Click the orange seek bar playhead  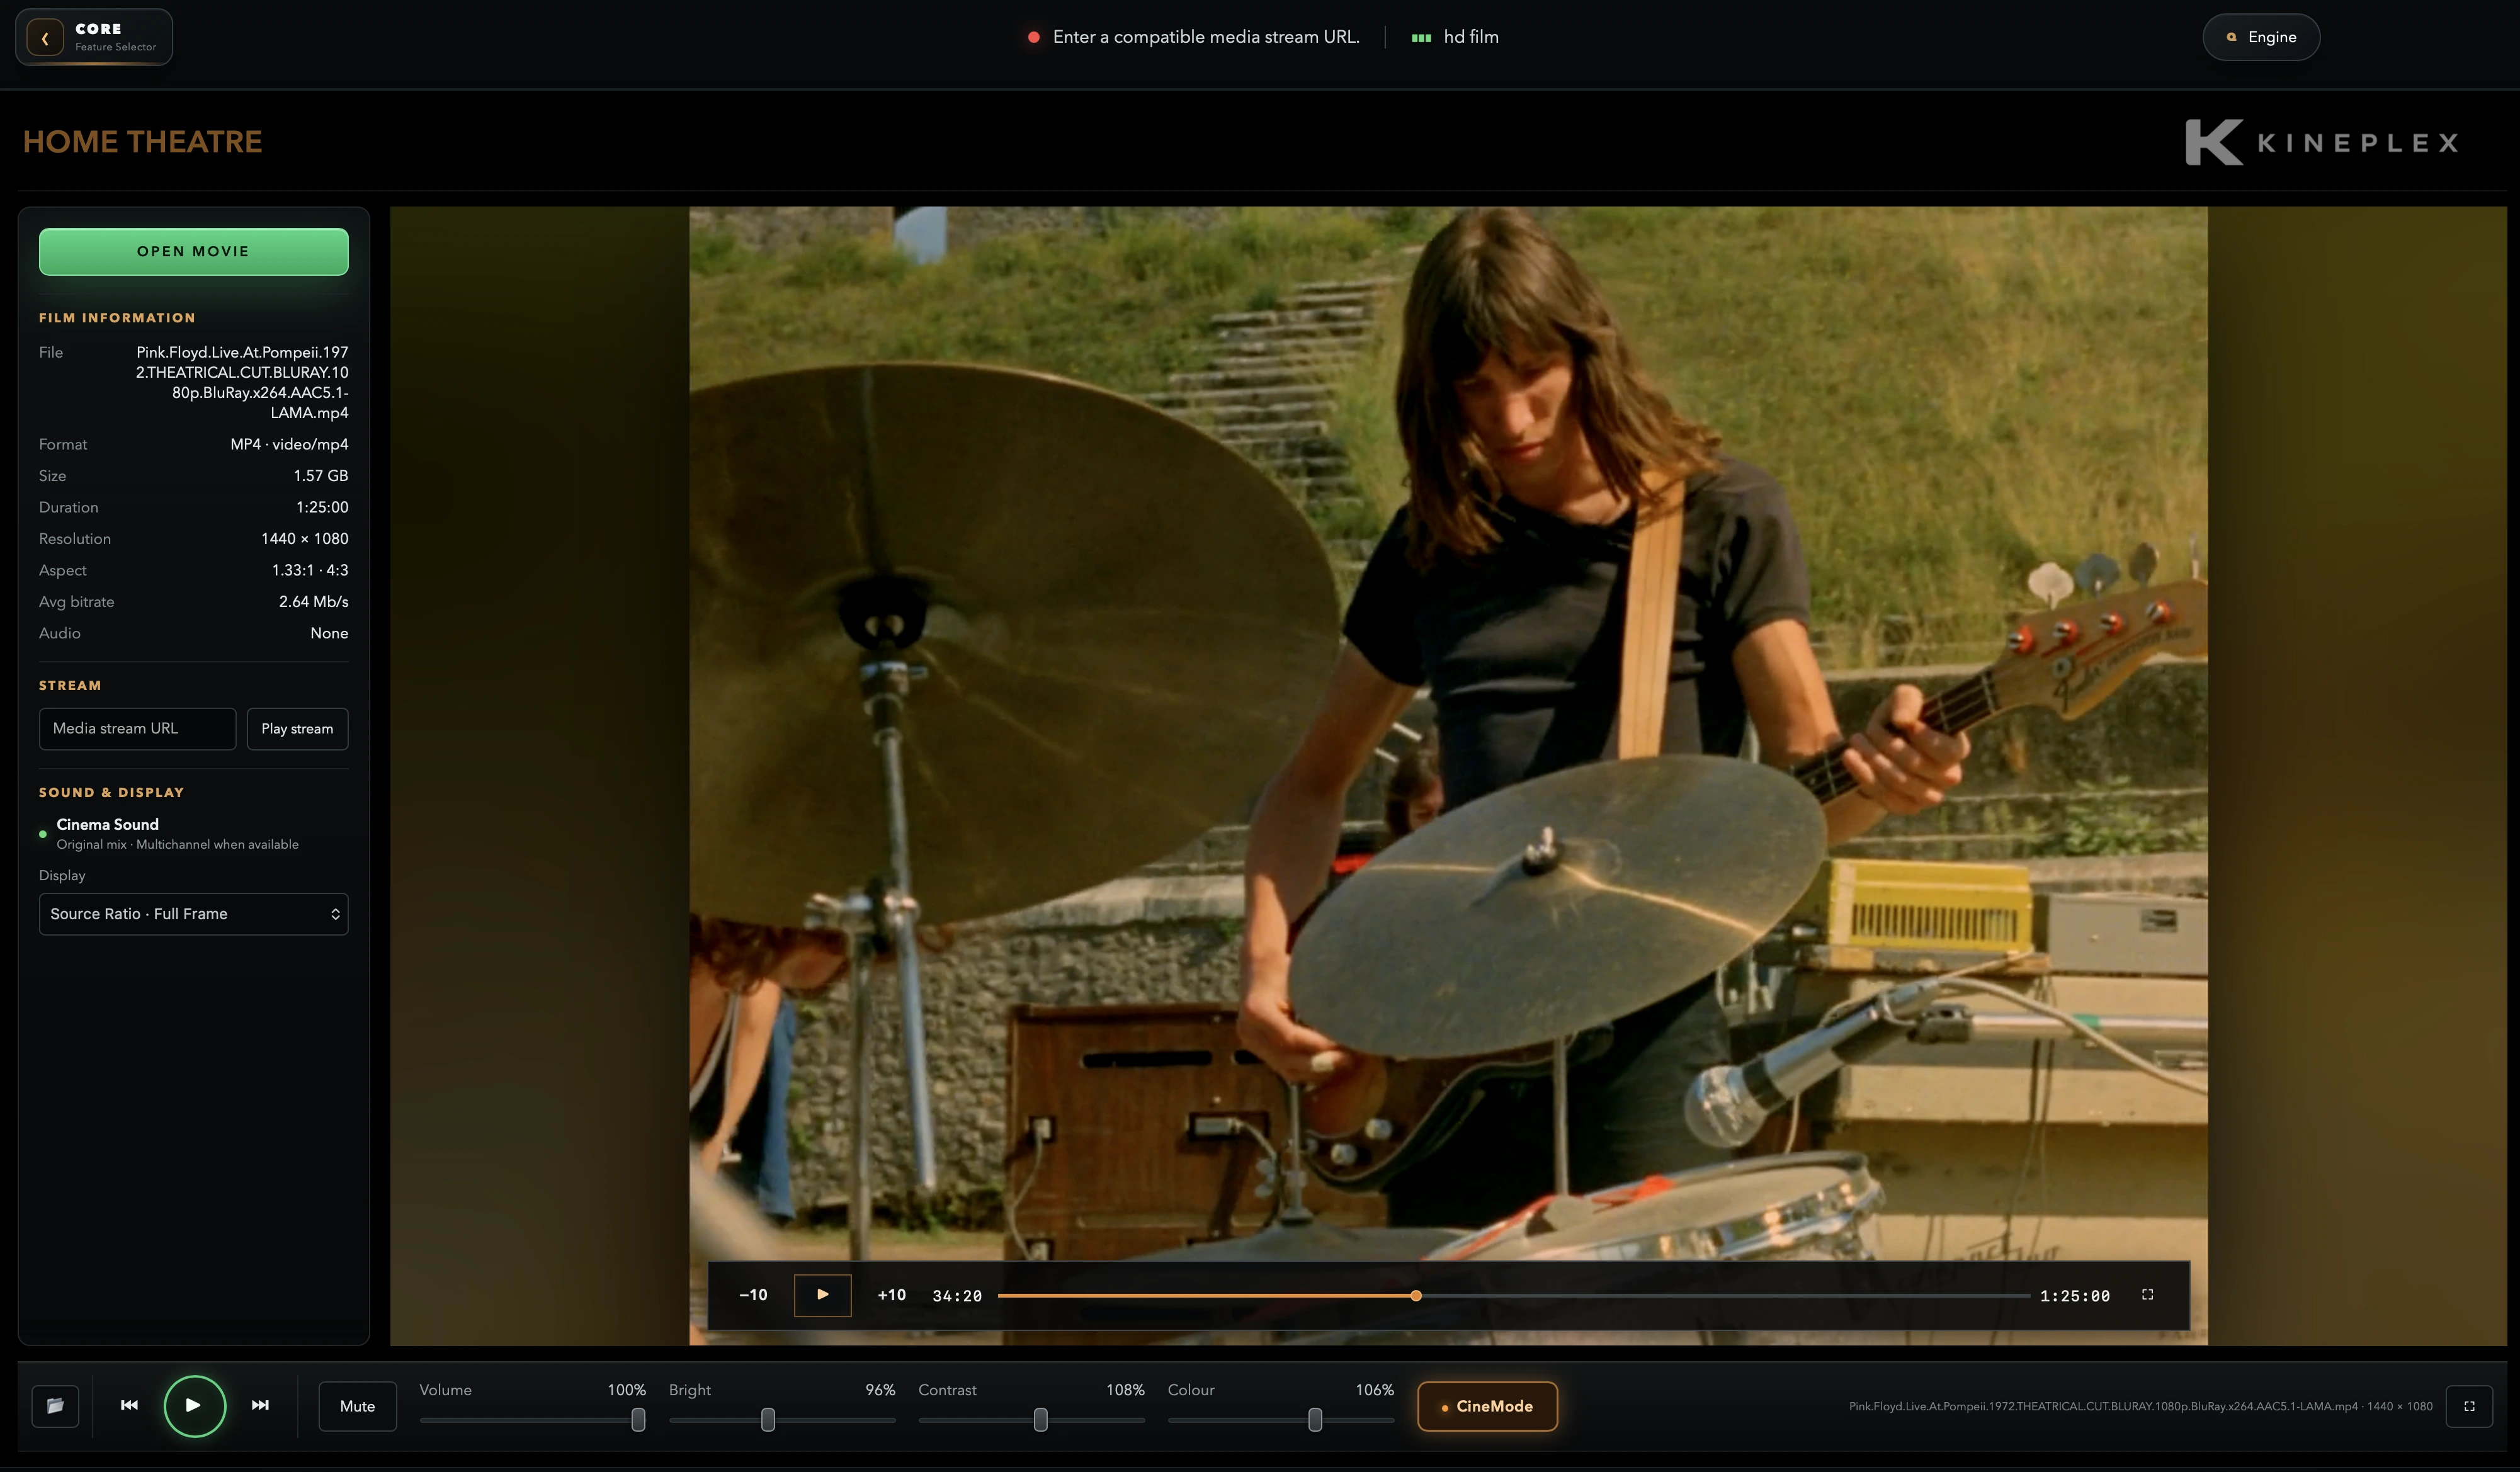[x=1416, y=1295]
